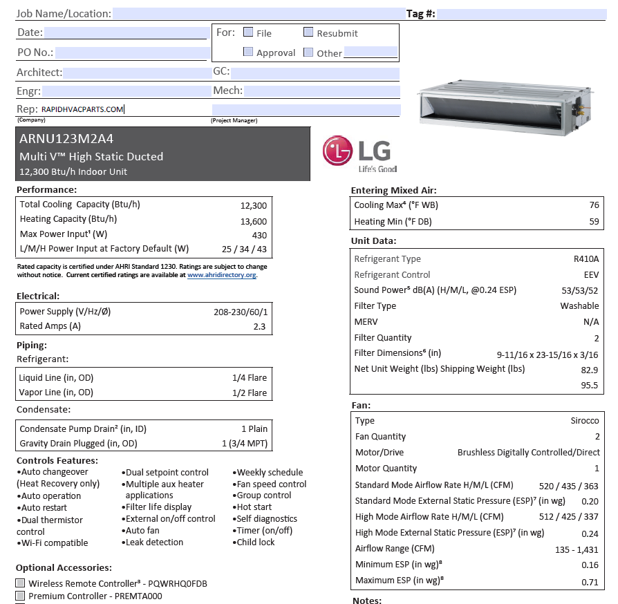Screen dimensions: 618x604
Task: Click the Job Name/Location input field
Action: (x=259, y=13)
